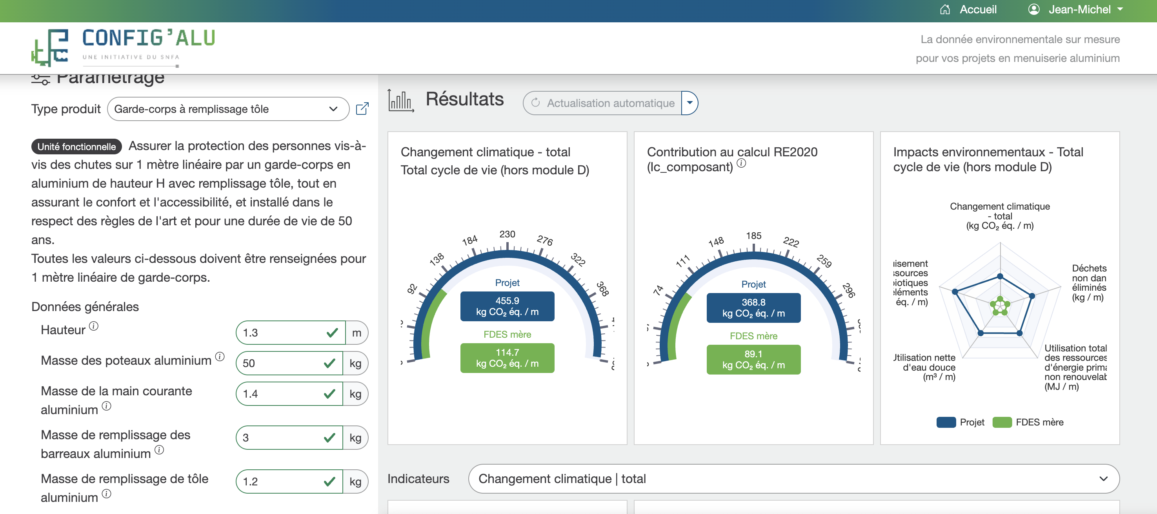Click info icon for remplissage de tôle aluminium
Viewport: 1157px width, 514px height.
[x=106, y=494]
